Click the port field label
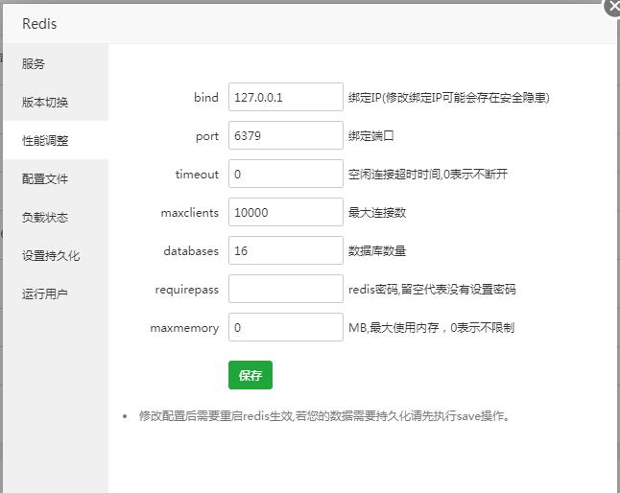This screenshot has height=493, width=620. coord(207,136)
